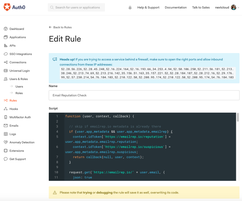This screenshot has height=201, width=242.
Task: Click the Help & Support link
Action: (x=148, y=7)
